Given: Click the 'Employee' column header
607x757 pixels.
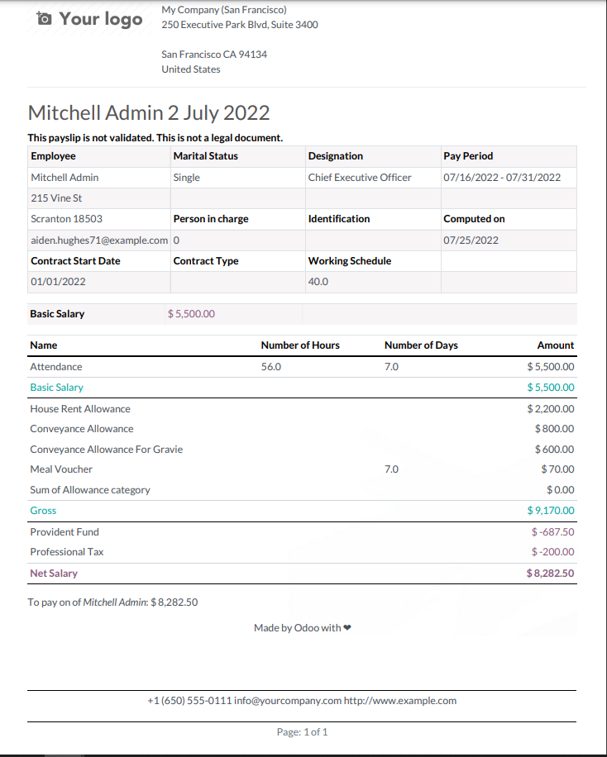Looking at the screenshot, I should 53,156.
